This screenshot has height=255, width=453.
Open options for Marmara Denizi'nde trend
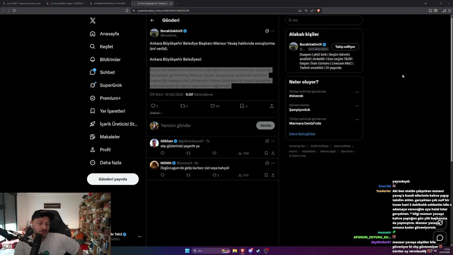pos(357,119)
